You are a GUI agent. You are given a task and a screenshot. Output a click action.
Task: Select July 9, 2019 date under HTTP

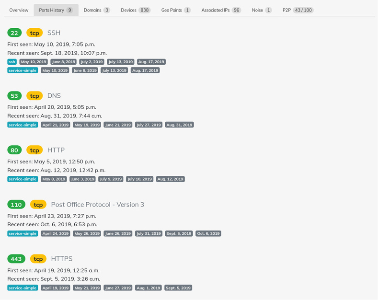tap(111, 179)
